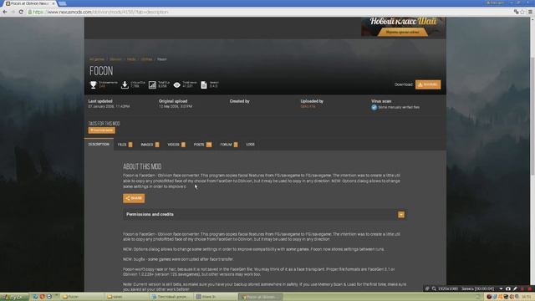The image size is (535, 301).
Task: Open the Logs tab
Action: pos(251,145)
